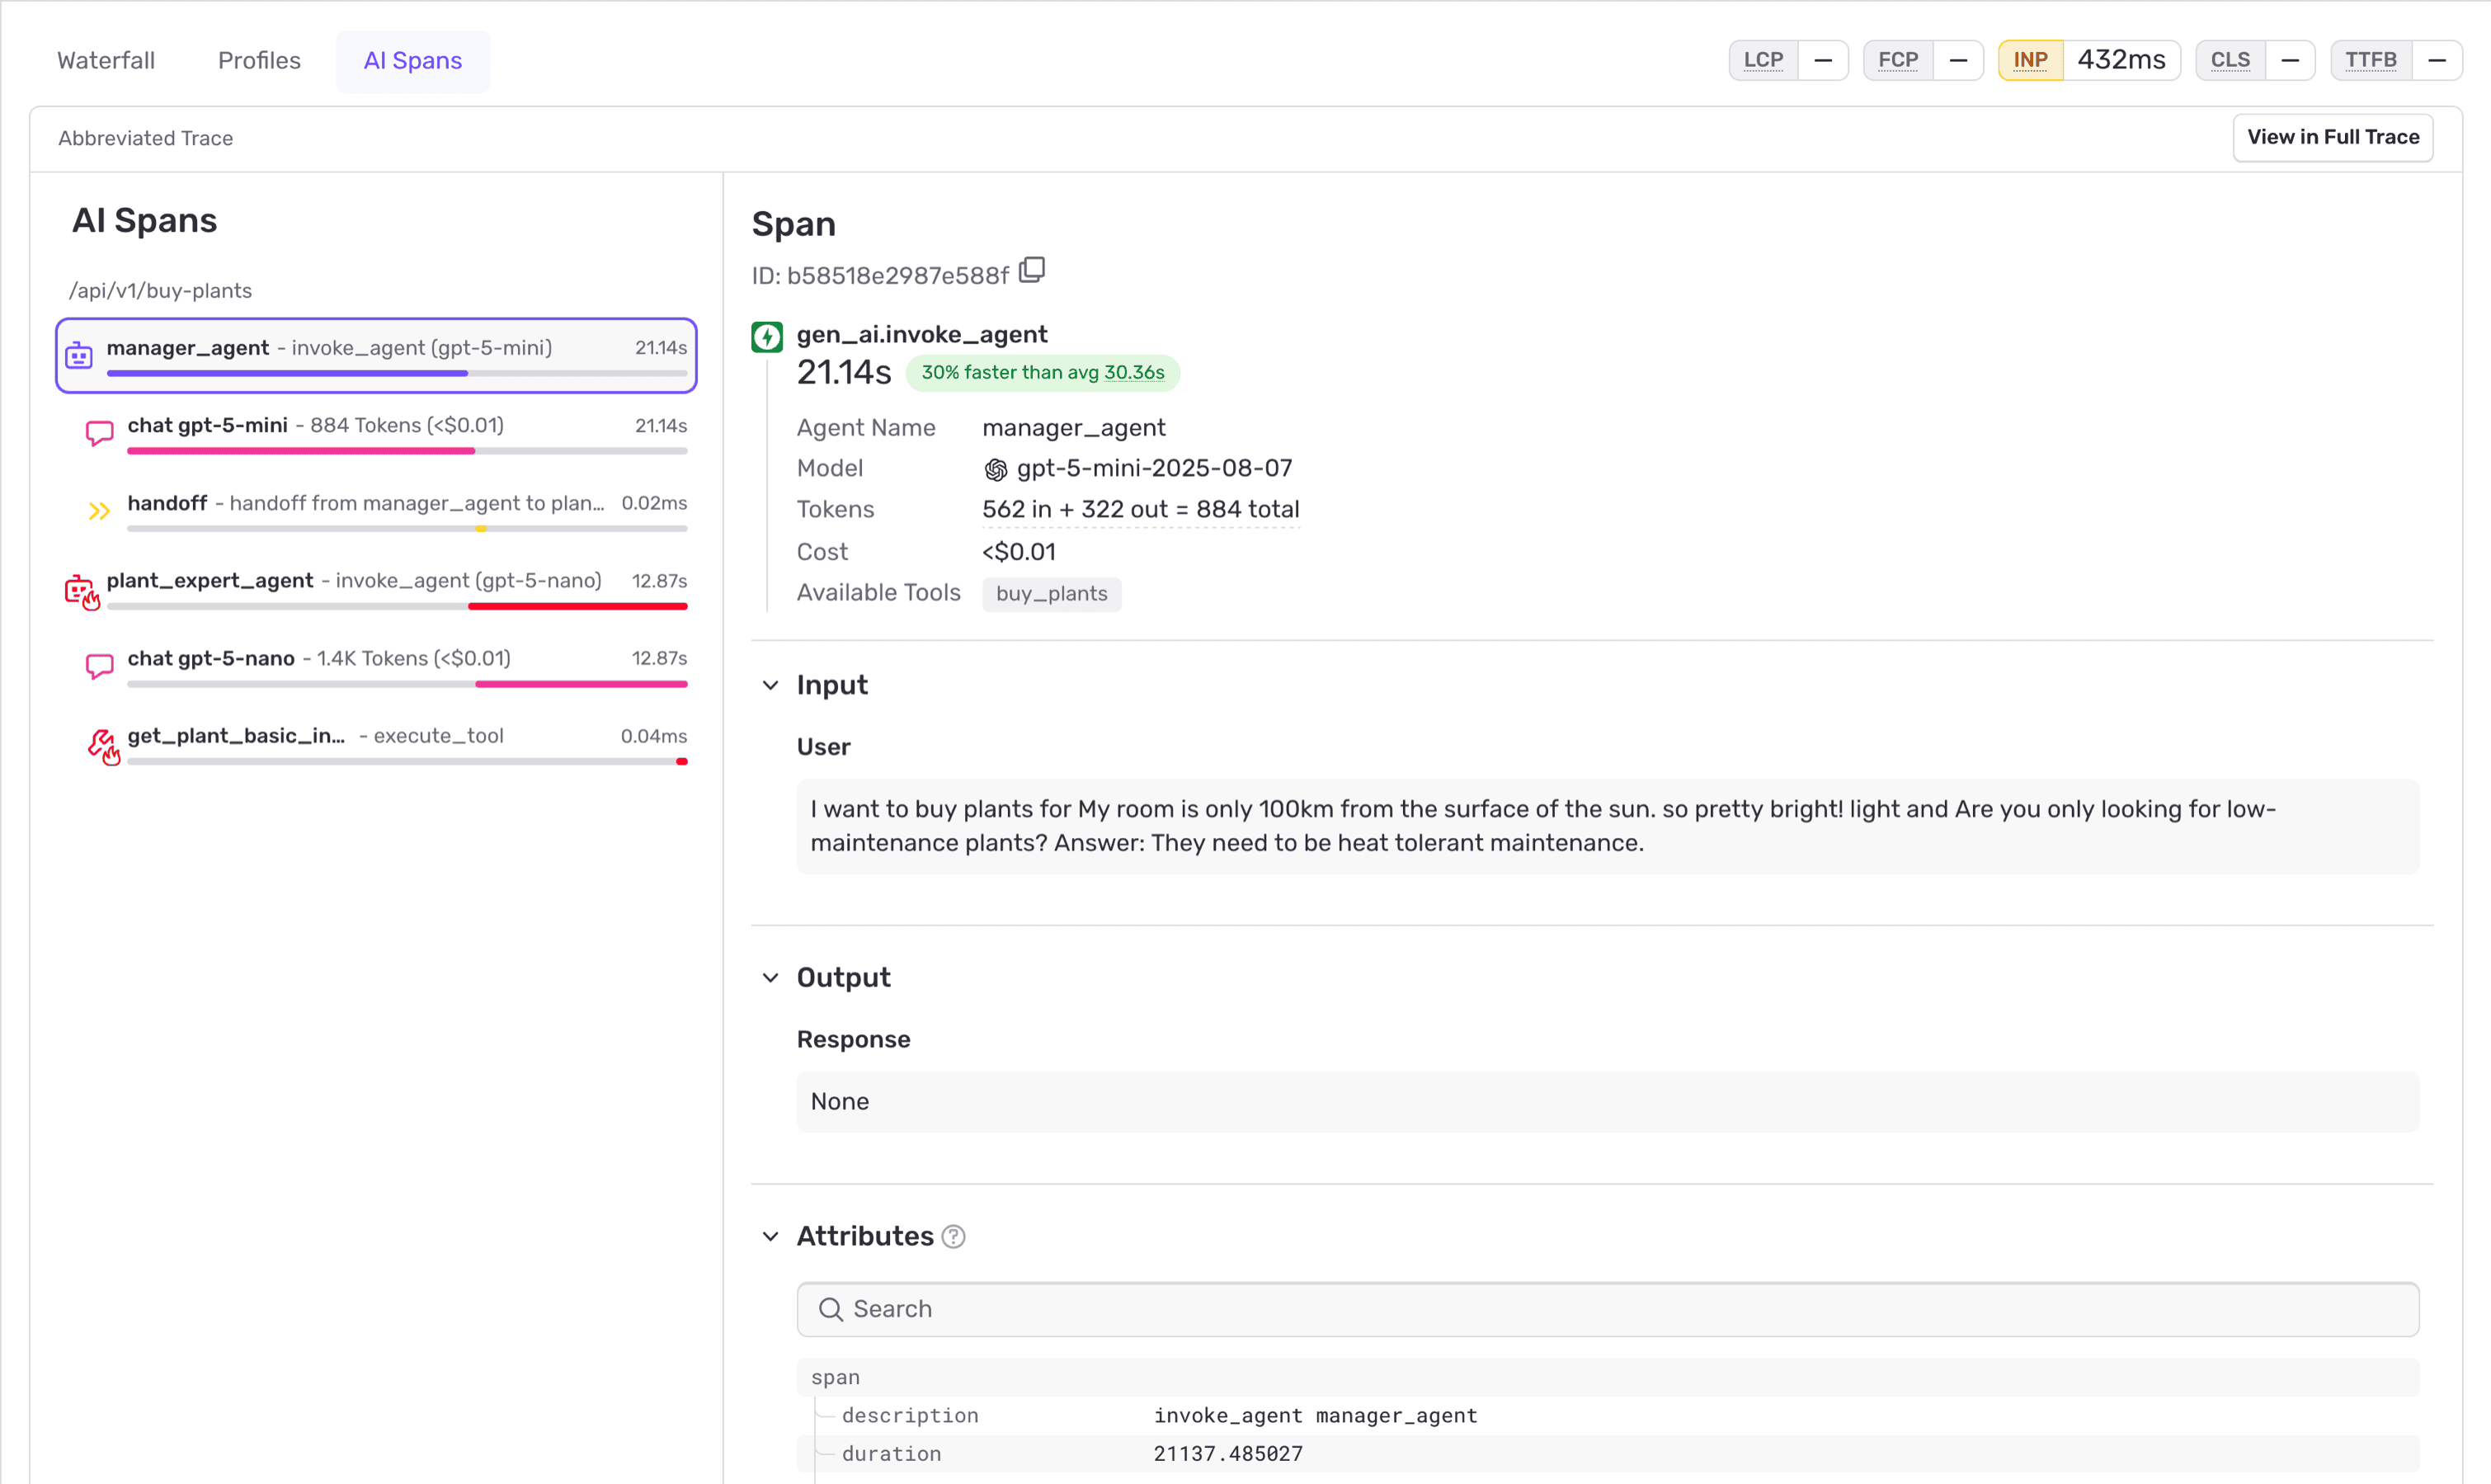This screenshot has width=2491, height=1484.
Task: Click the manager_agent robot icon
Action: pos(79,355)
